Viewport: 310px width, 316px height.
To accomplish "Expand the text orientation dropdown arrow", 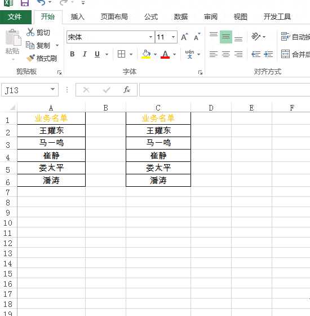I will [264, 37].
